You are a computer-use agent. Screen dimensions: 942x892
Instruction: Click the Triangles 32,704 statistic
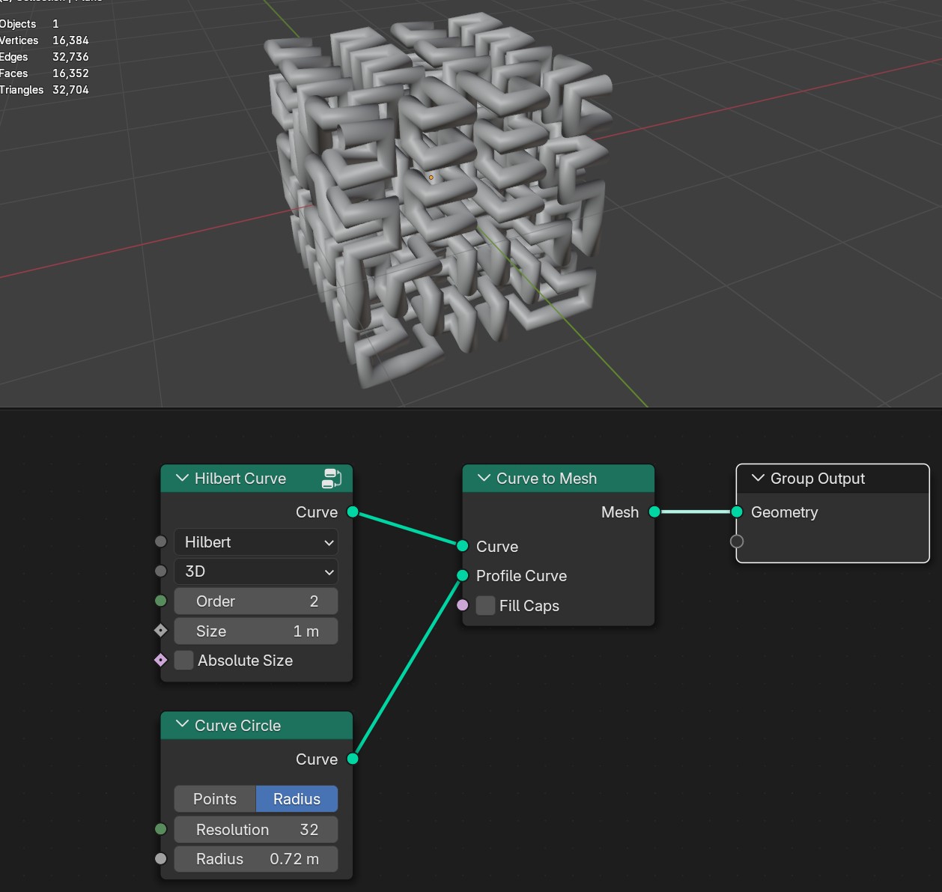click(x=44, y=90)
